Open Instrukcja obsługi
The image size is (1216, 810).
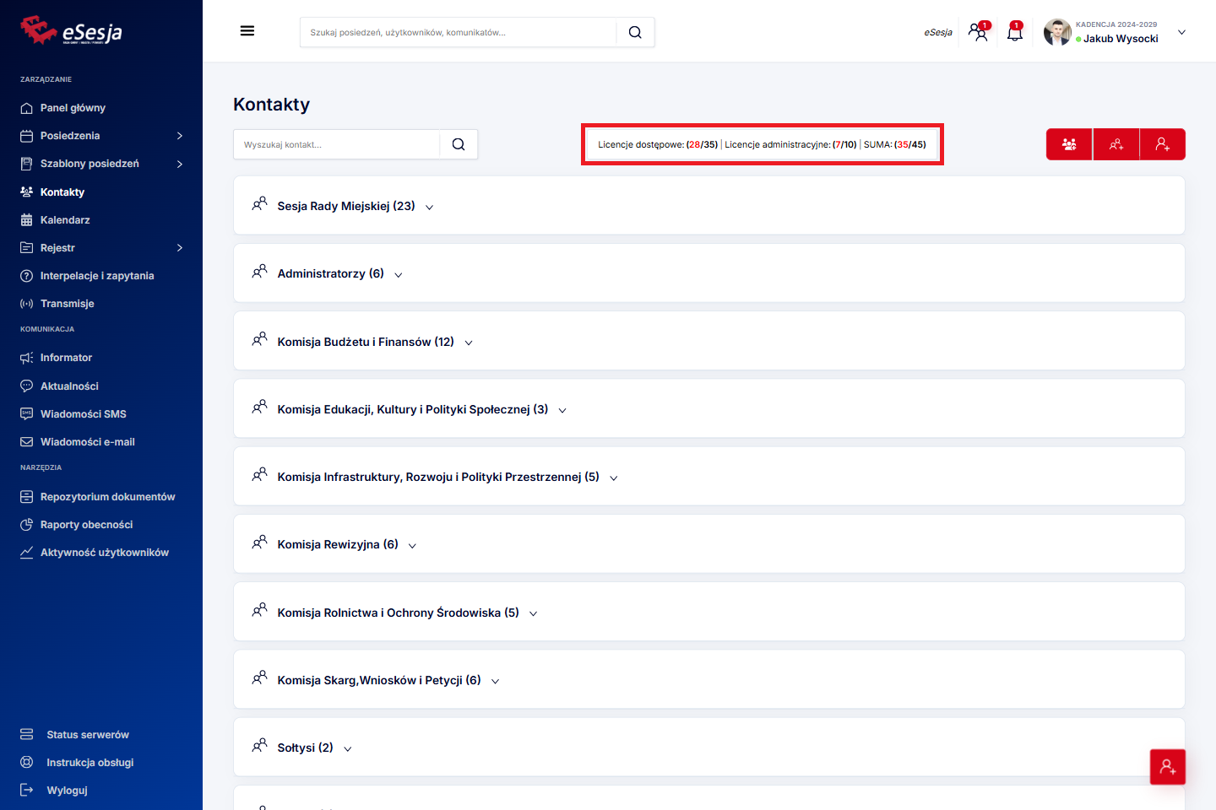pyautogui.click(x=90, y=763)
